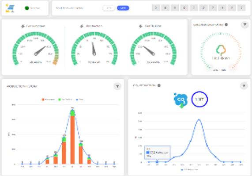This screenshot has width=252, height=176.
Task: Click the green status indicator dot
Action: click(x=27, y=8)
